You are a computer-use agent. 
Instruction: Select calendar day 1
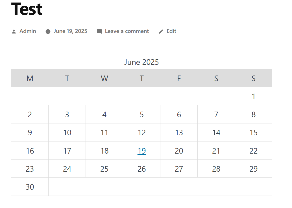tap(253, 96)
